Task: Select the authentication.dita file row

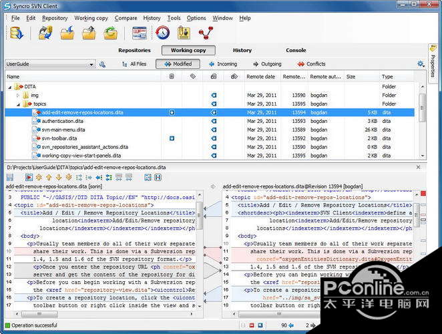Action: pyautogui.click(x=210, y=121)
